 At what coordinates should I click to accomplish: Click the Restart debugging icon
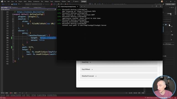[x=55, y=4]
